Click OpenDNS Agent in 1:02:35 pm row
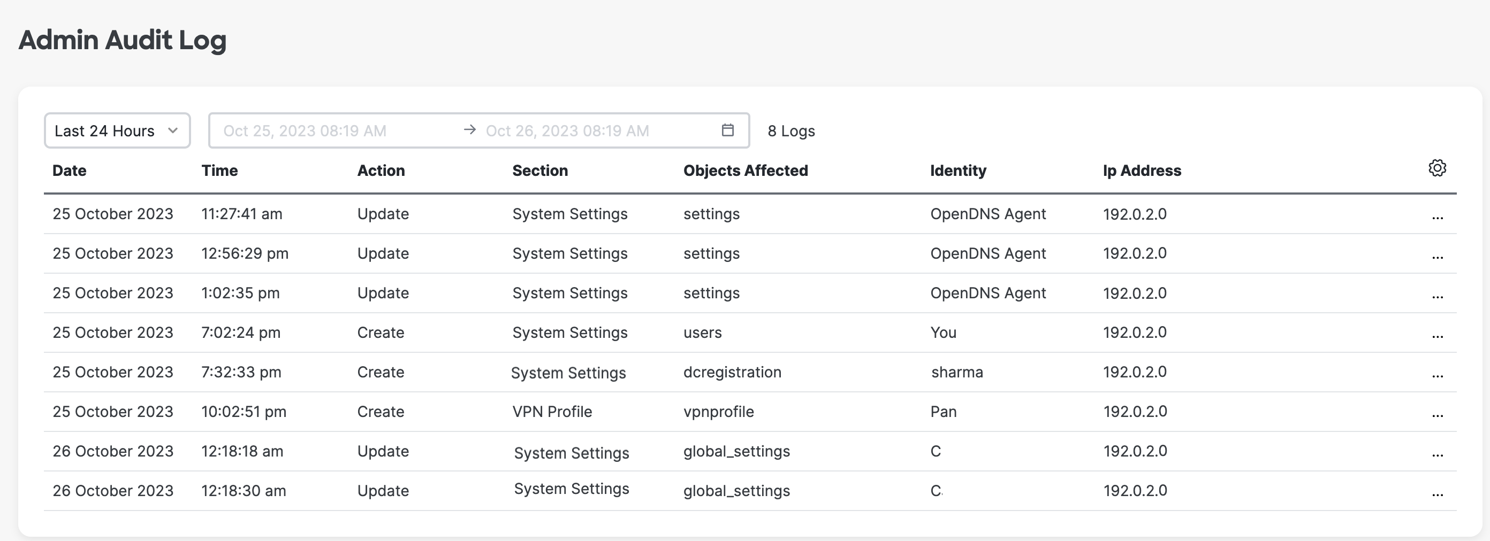This screenshot has width=1490, height=541. coord(988,293)
